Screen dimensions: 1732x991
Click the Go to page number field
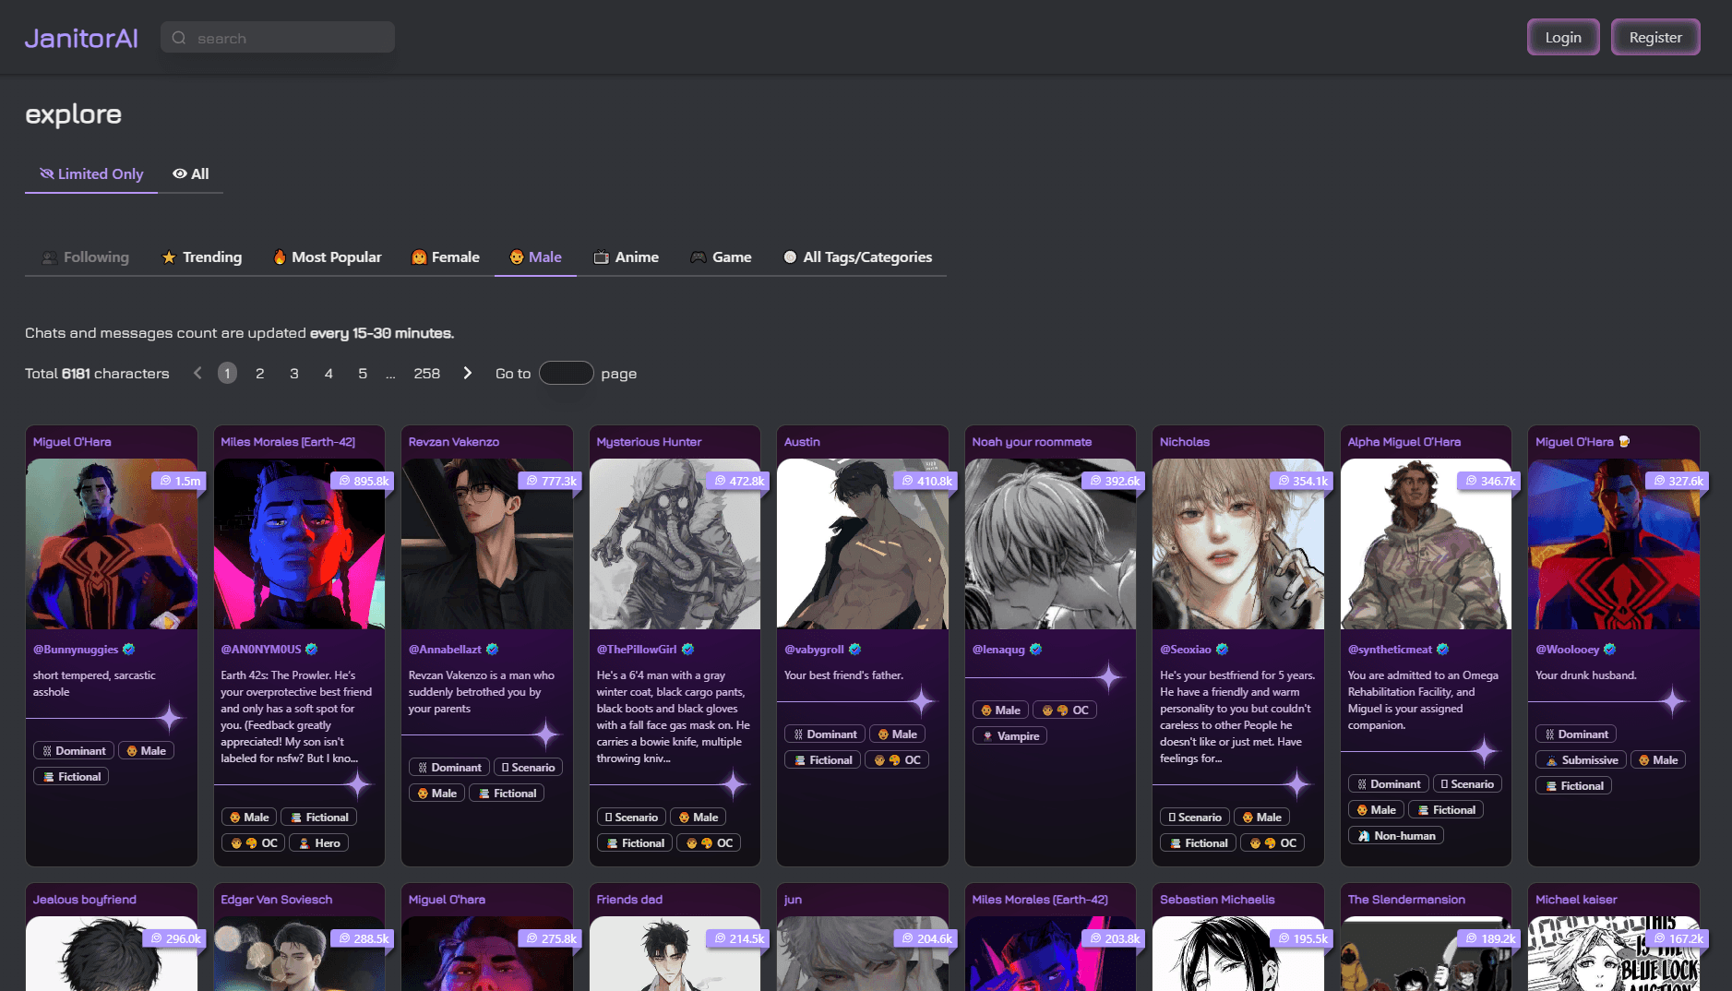tap(566, 374)
